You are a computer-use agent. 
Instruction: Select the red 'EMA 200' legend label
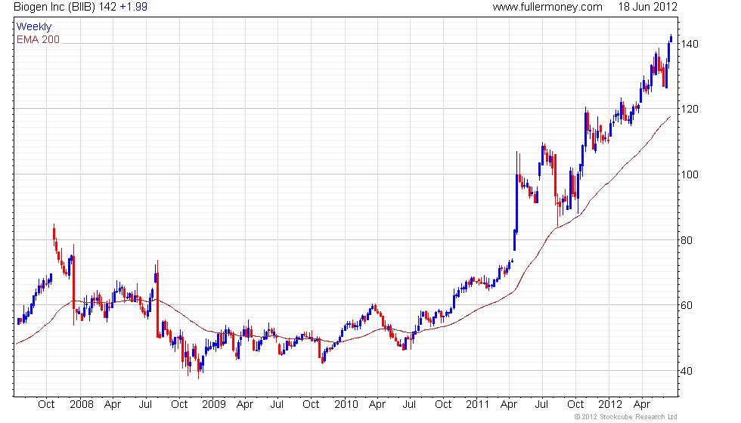(x=39, y=39)
